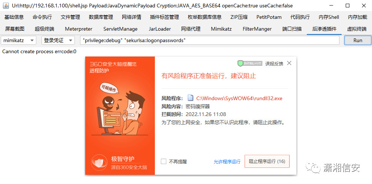
Task: Block the program with 阻止程序运行
Action: point(267,161)
